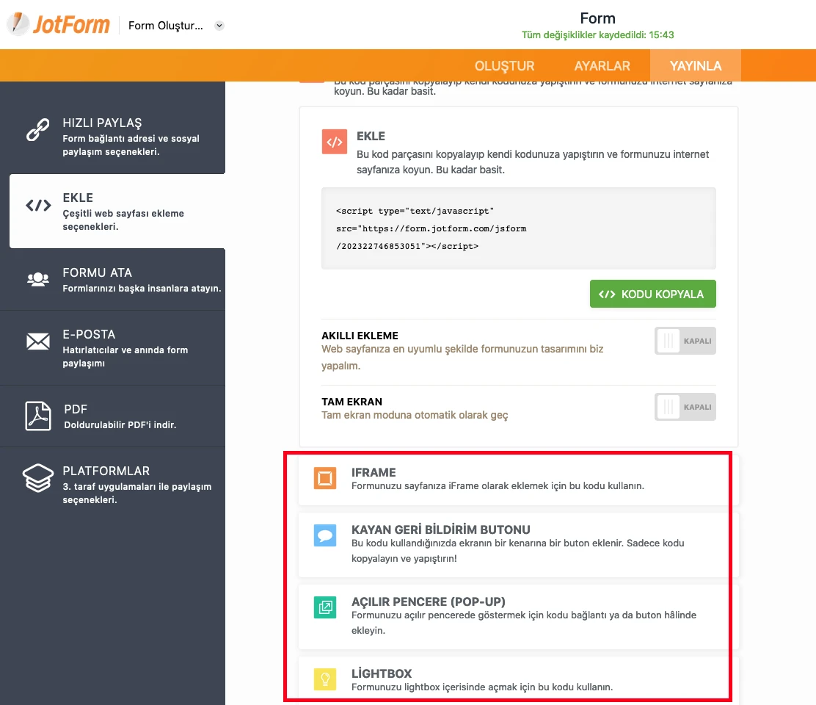Click the yellow Lightbox bulb icon
The height and width of the screenshot is (705, 816).
(325, 679)
